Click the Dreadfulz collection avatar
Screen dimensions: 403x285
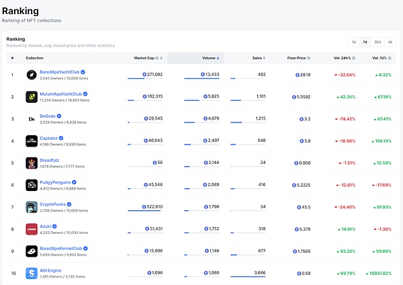pos(32,163)
